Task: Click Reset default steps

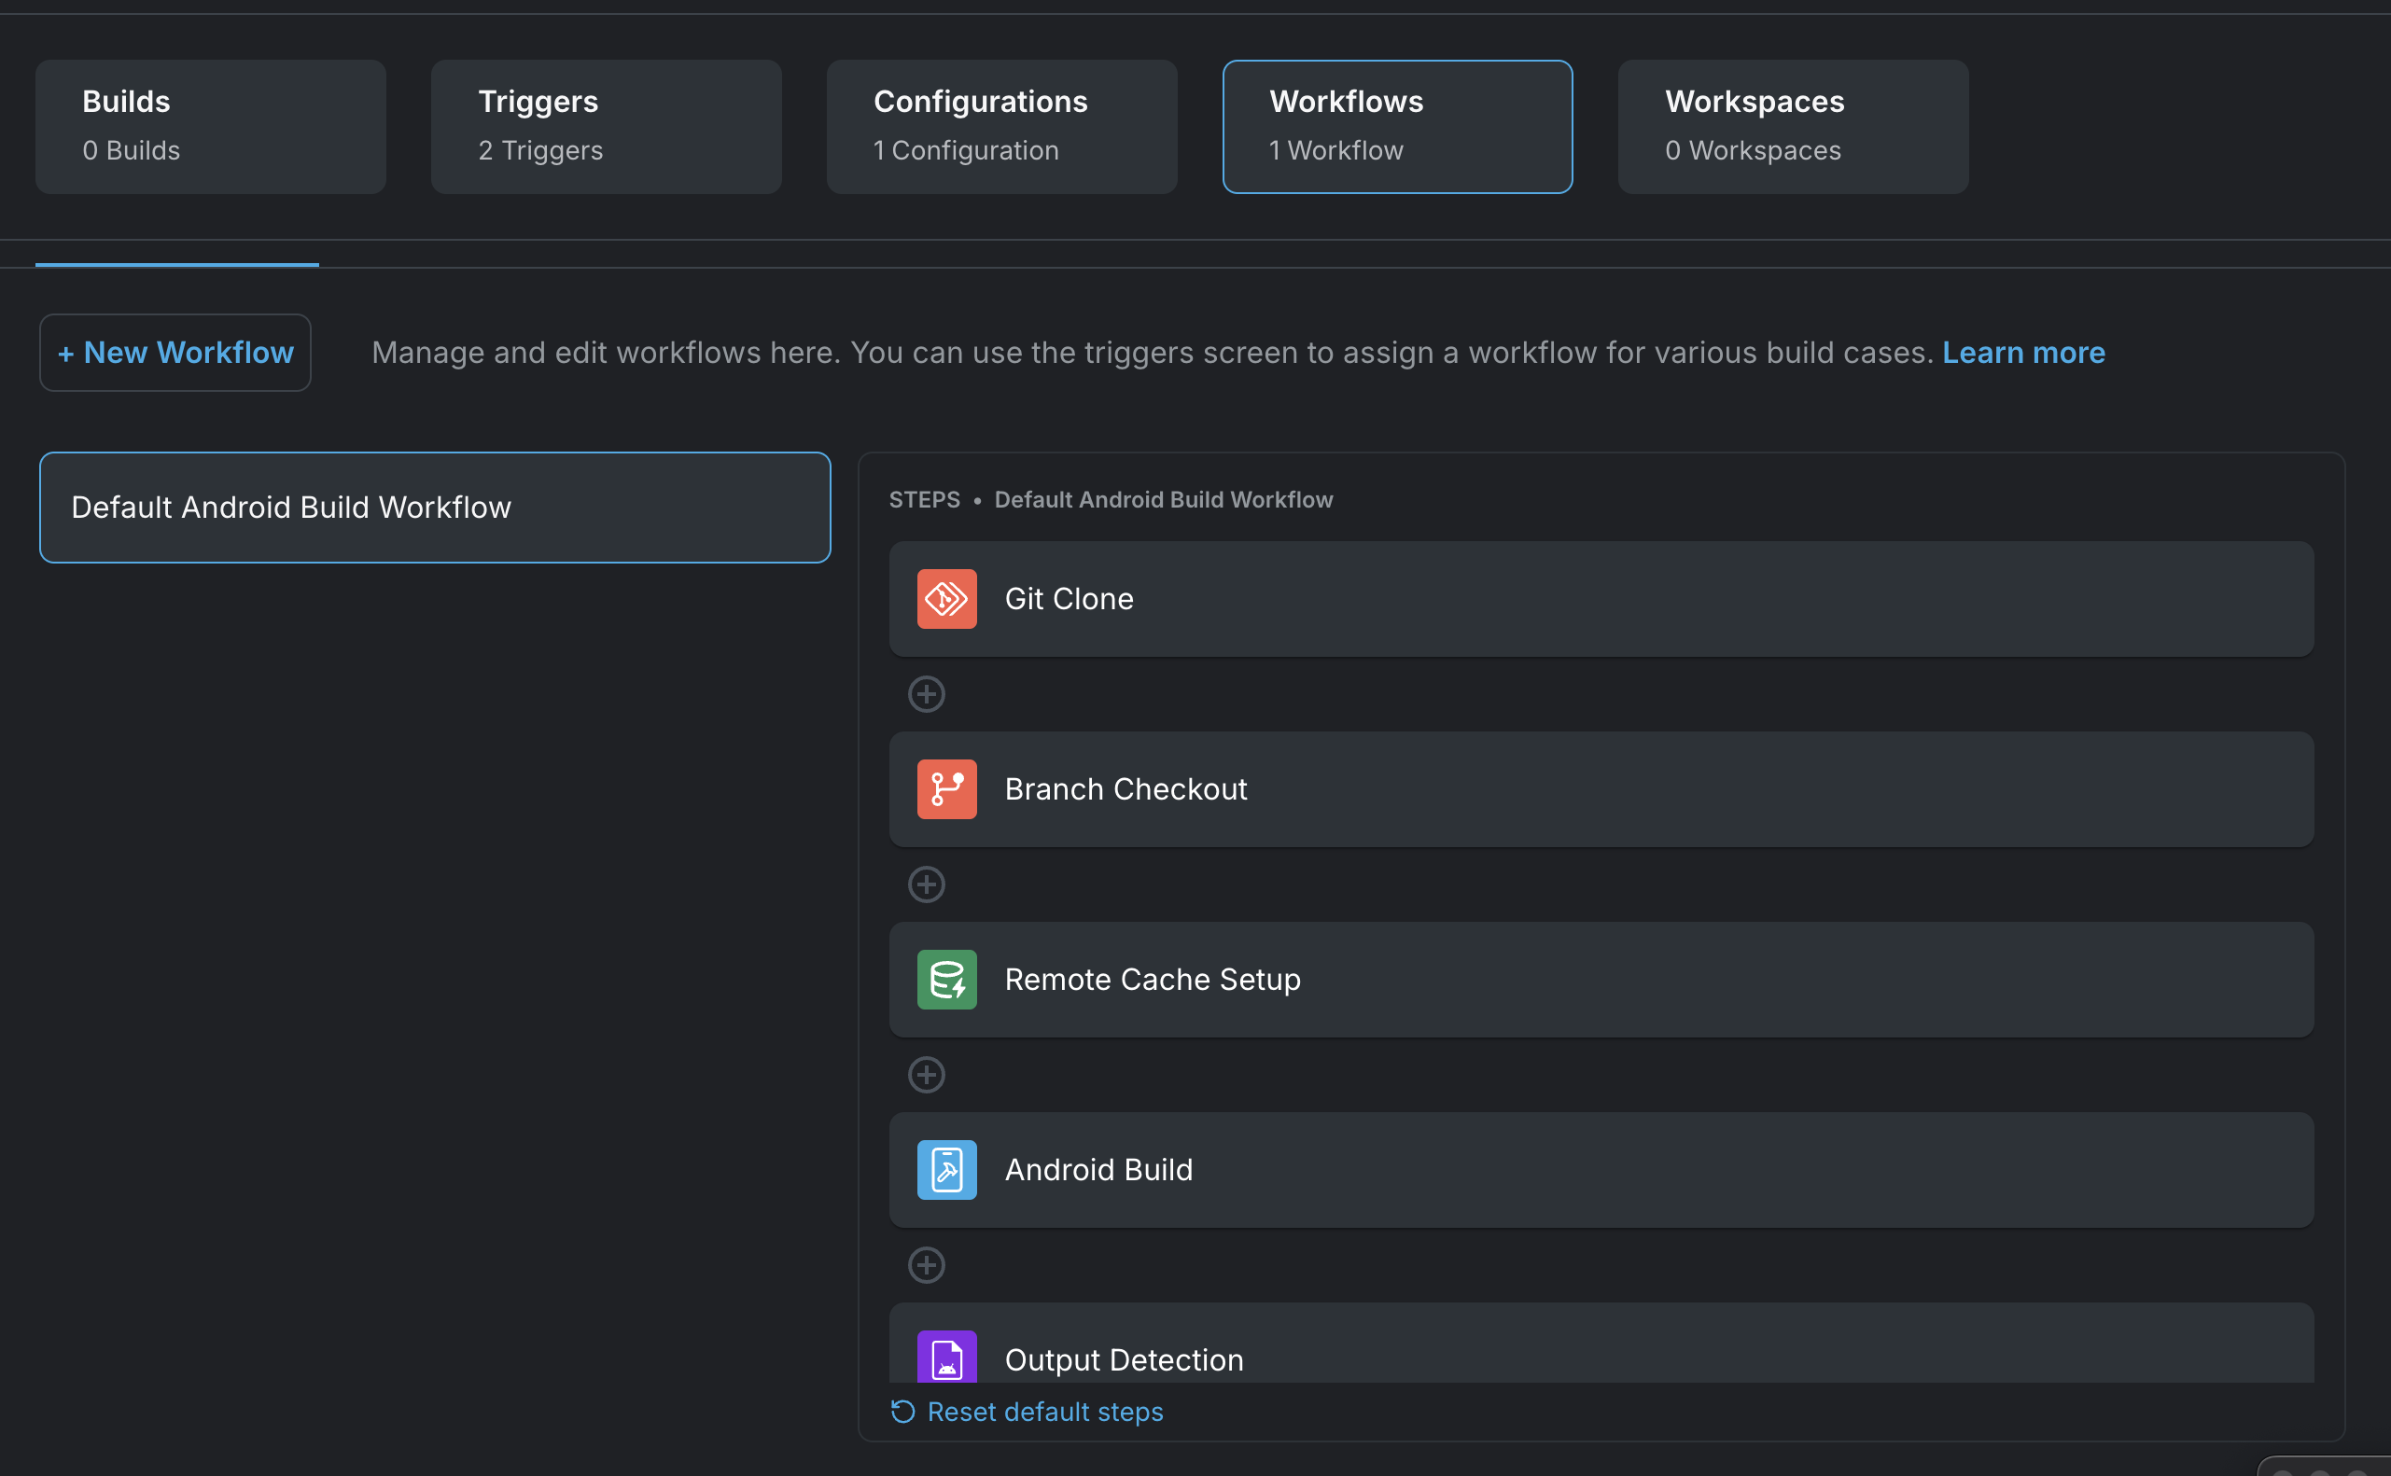Action: (x=1043, y=1412)
